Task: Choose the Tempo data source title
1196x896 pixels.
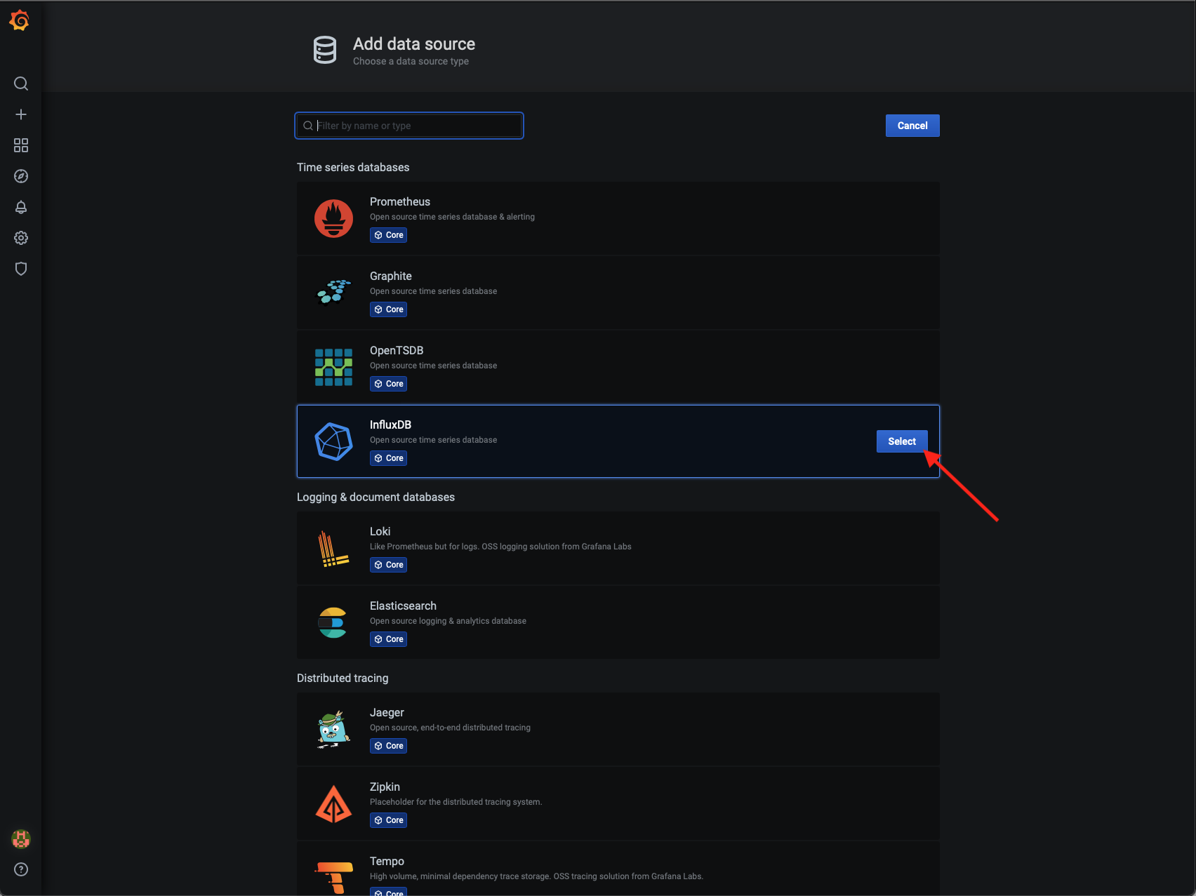Action: [x=387, y=861]
